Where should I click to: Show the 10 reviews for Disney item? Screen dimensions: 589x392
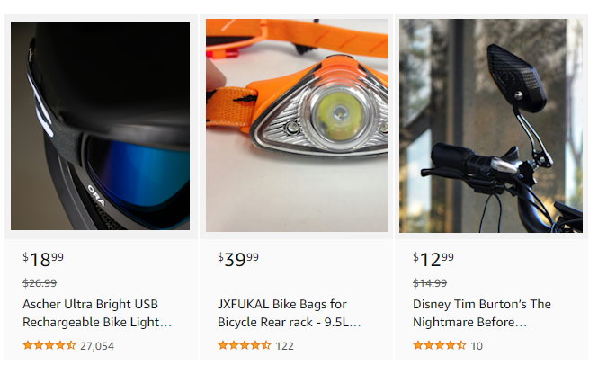tap(477, 345)
